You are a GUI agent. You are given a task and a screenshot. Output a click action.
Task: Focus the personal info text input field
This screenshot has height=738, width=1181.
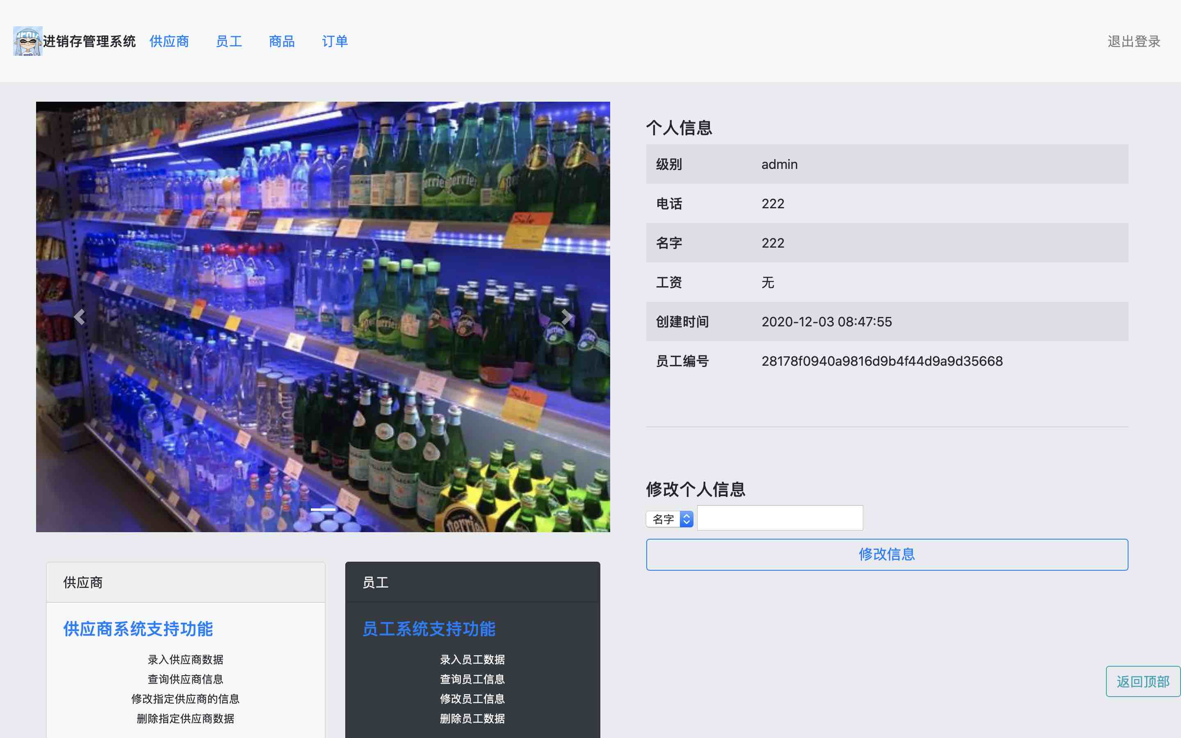point(780,518)
